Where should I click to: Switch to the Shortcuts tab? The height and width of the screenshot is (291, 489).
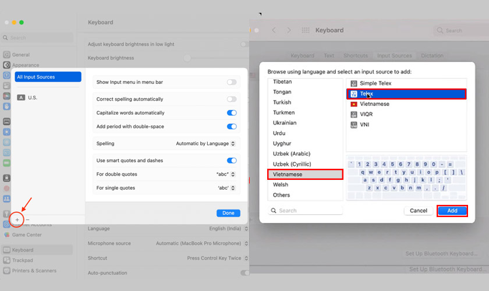click(356, 55)
